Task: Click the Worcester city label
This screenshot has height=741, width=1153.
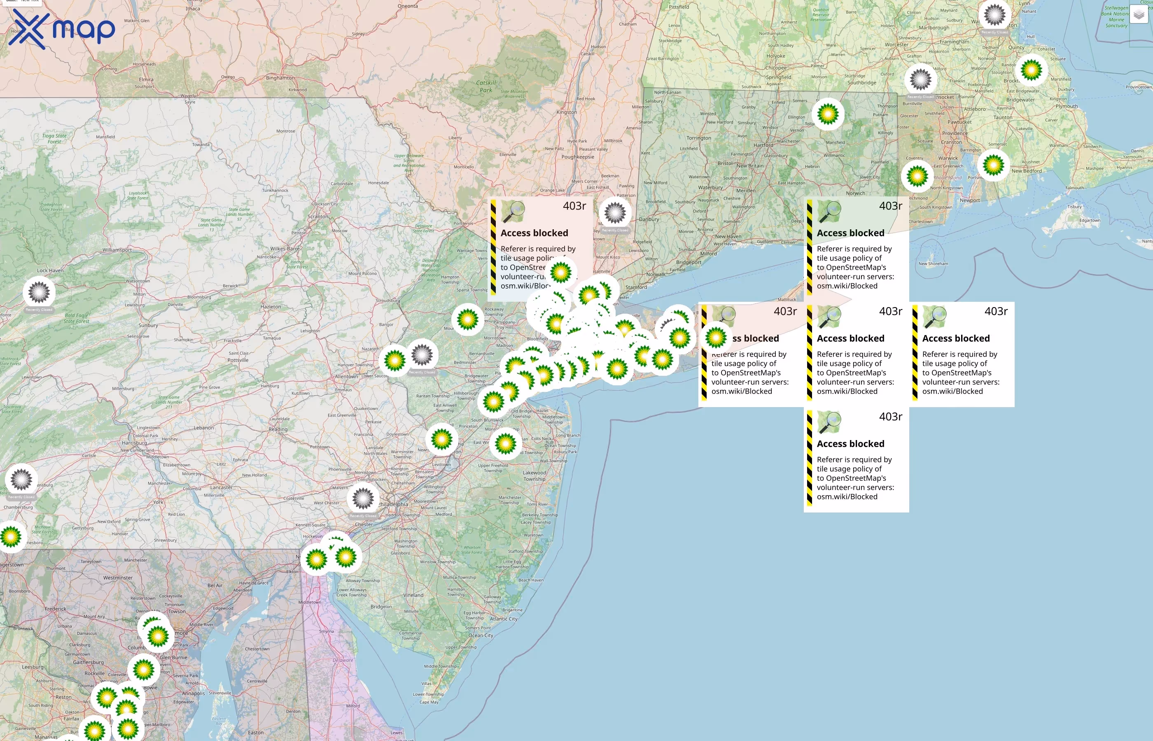Action: coord(896,45)
